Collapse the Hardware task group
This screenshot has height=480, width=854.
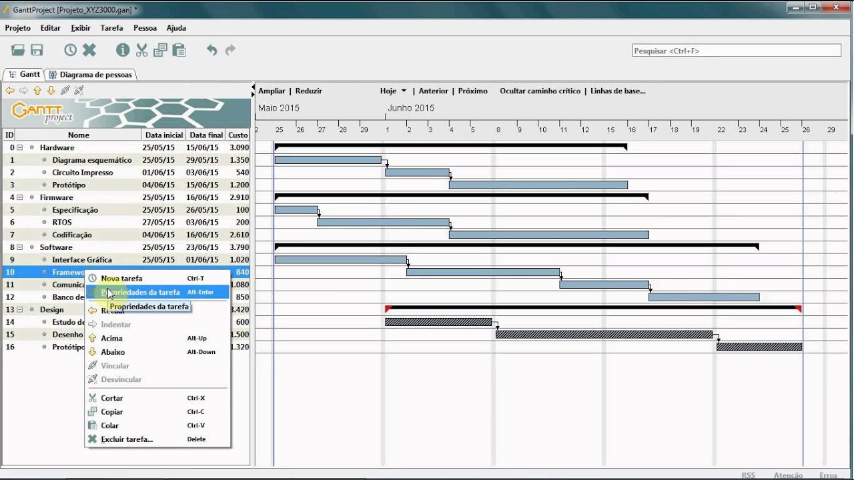tap(19, 147)
